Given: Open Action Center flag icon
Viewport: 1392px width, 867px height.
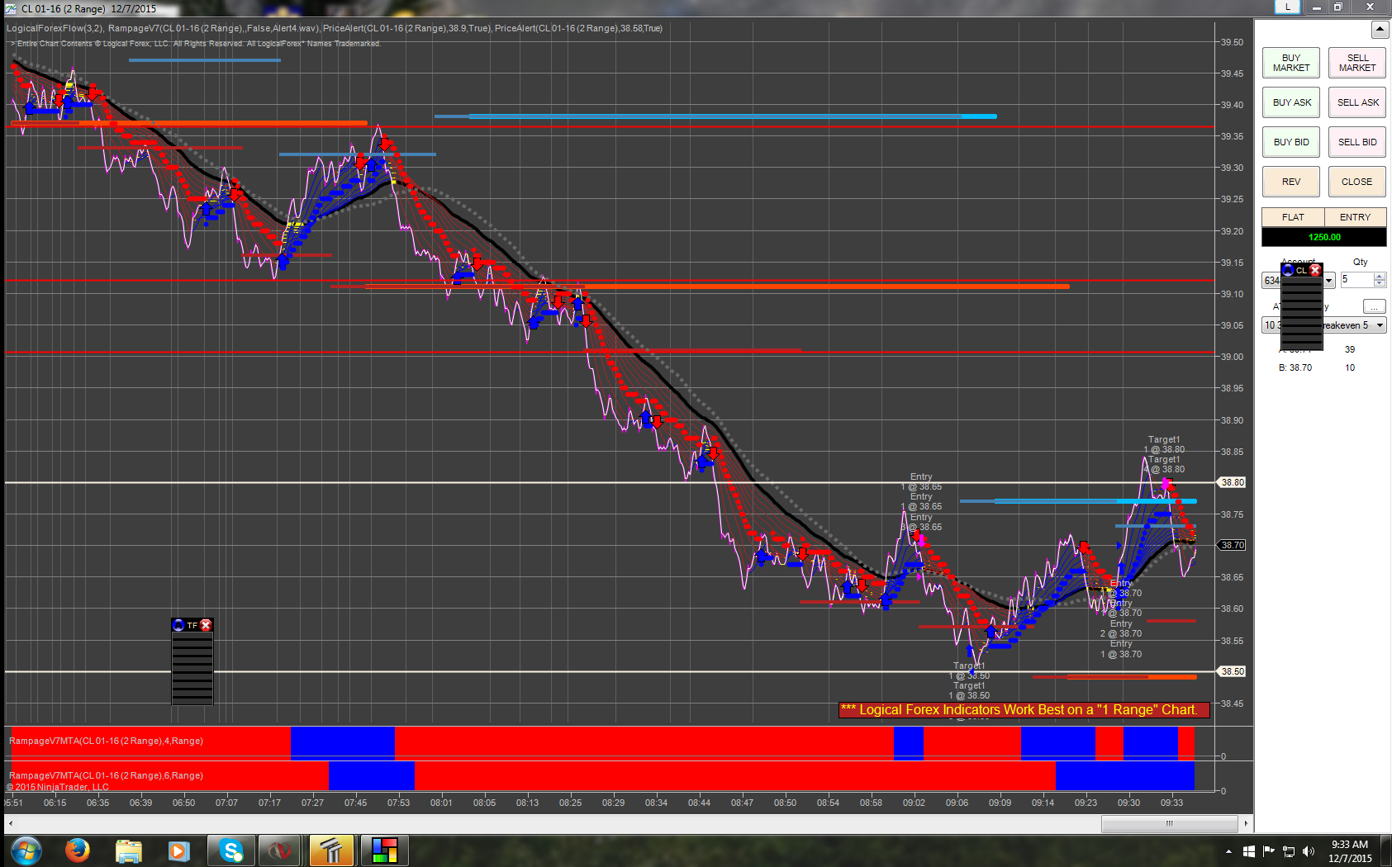Looking at the screenshot, I should pos(1268,851).
